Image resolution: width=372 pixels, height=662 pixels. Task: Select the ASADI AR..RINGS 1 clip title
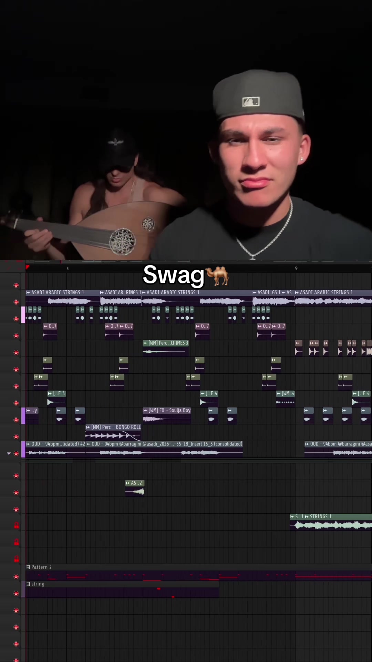click(123, 292)
